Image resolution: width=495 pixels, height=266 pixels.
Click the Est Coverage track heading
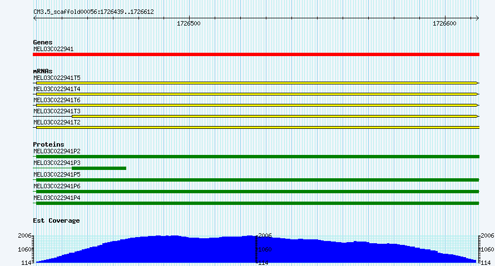tap(56, 220)
